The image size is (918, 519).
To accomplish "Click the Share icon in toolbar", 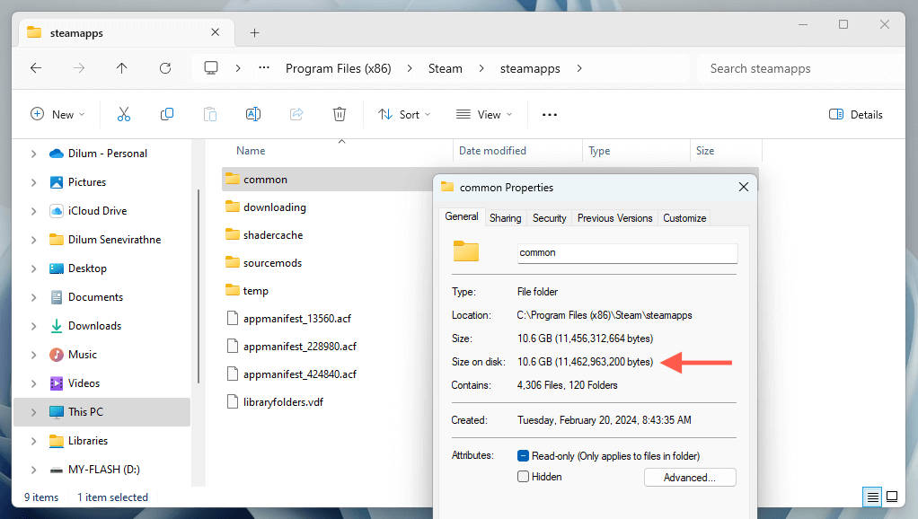I will coord(296,114).
